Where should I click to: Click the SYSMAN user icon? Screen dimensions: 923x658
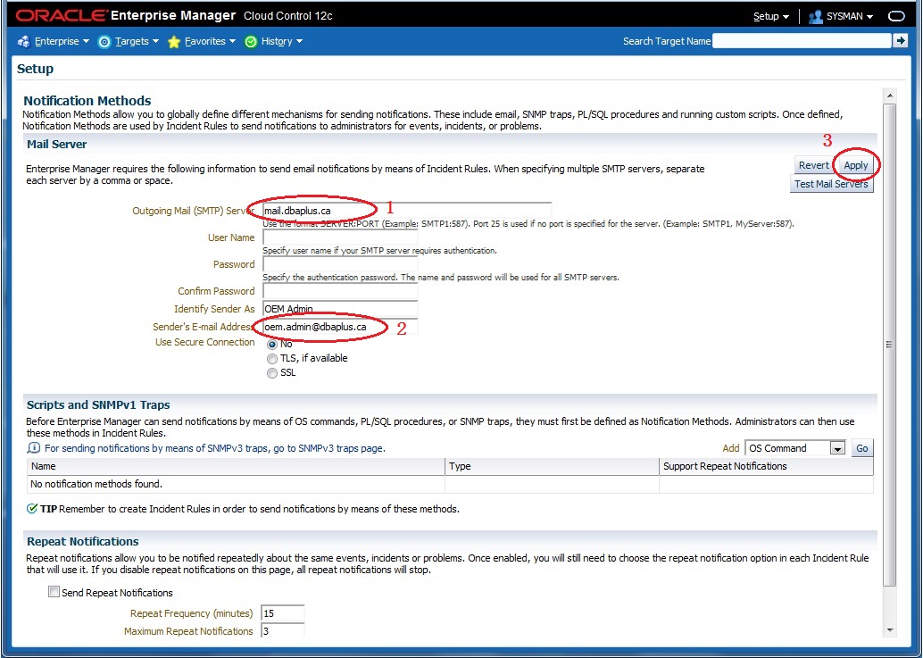tap(818, 15)
